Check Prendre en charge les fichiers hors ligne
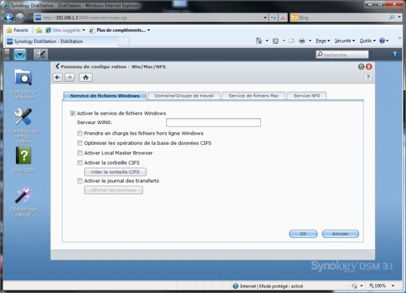The width and height of the screenshot is (406, 293). coord(80,134)
